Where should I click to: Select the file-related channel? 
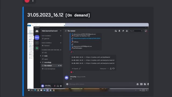pyautogui.click(x=52, y=65)
